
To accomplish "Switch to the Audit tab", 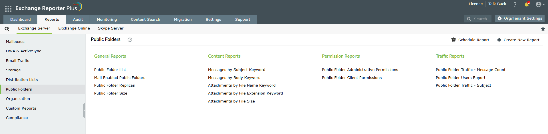I will click(78, 20).
